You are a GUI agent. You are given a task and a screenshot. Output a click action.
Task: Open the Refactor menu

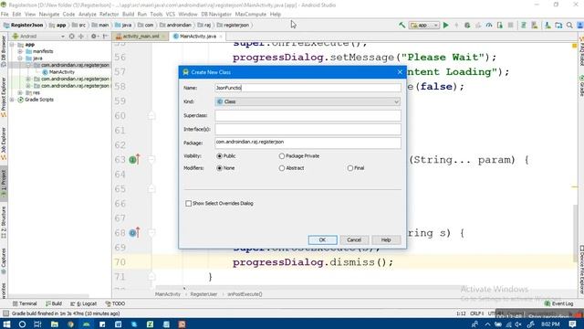click(x=109, y=15)
